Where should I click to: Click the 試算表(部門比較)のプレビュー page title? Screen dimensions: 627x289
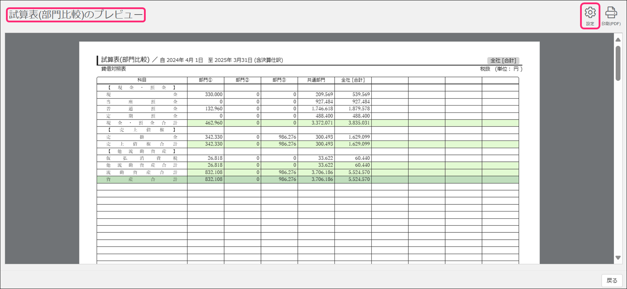click(x=76, y=15)
